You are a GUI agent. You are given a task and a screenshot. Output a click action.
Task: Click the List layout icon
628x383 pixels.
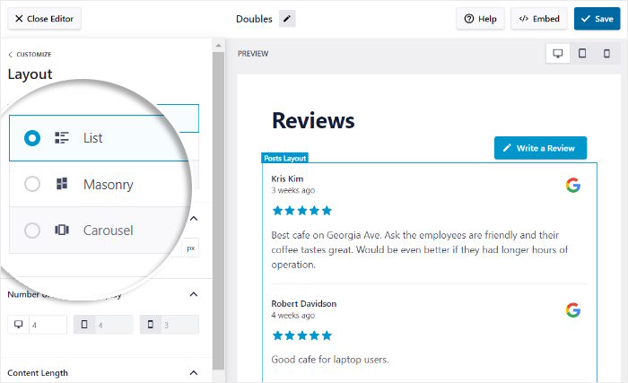(x=62, y=138)
